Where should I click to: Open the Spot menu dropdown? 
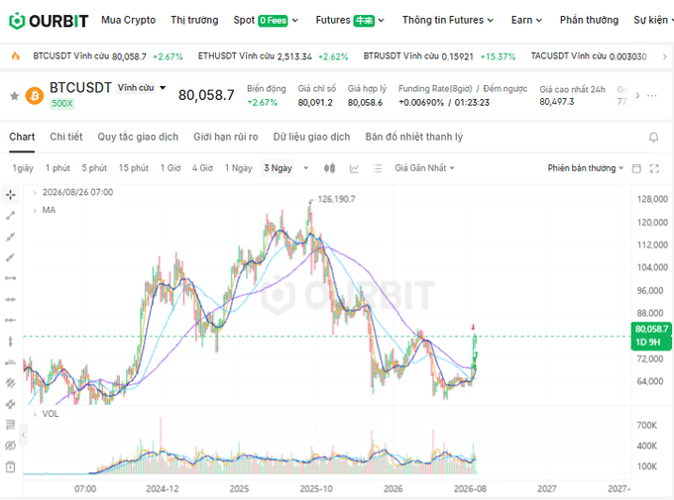point(266,20)
